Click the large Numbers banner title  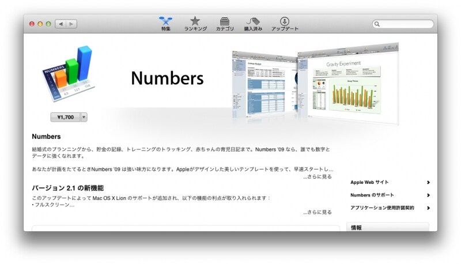click(167, 78)
